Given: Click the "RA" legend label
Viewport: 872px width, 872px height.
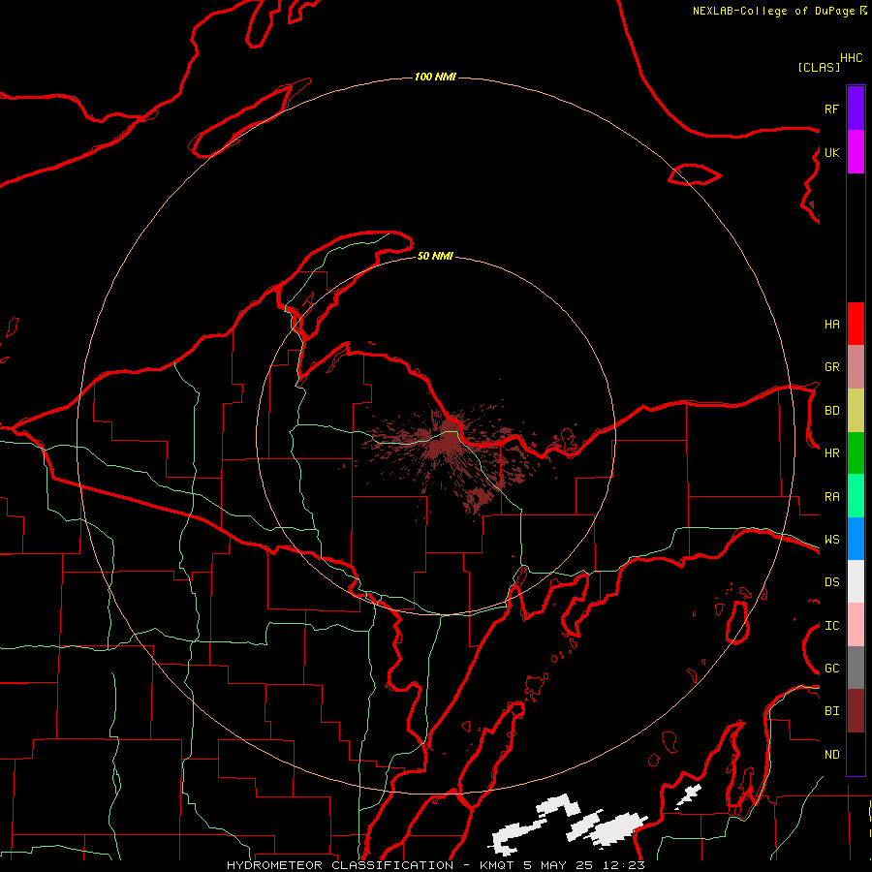Looking at the screenshot, I should 831,497.
